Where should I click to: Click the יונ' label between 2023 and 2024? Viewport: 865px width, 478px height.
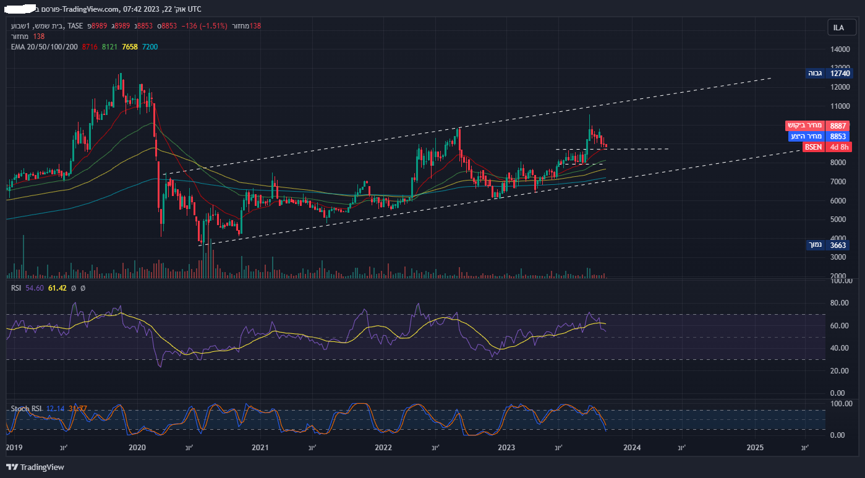coord(558,447)
